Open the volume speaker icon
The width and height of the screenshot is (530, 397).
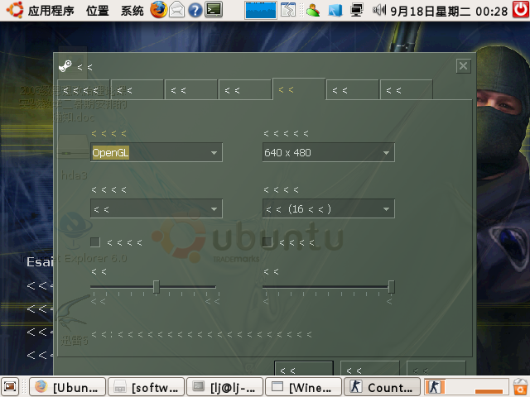379,10
